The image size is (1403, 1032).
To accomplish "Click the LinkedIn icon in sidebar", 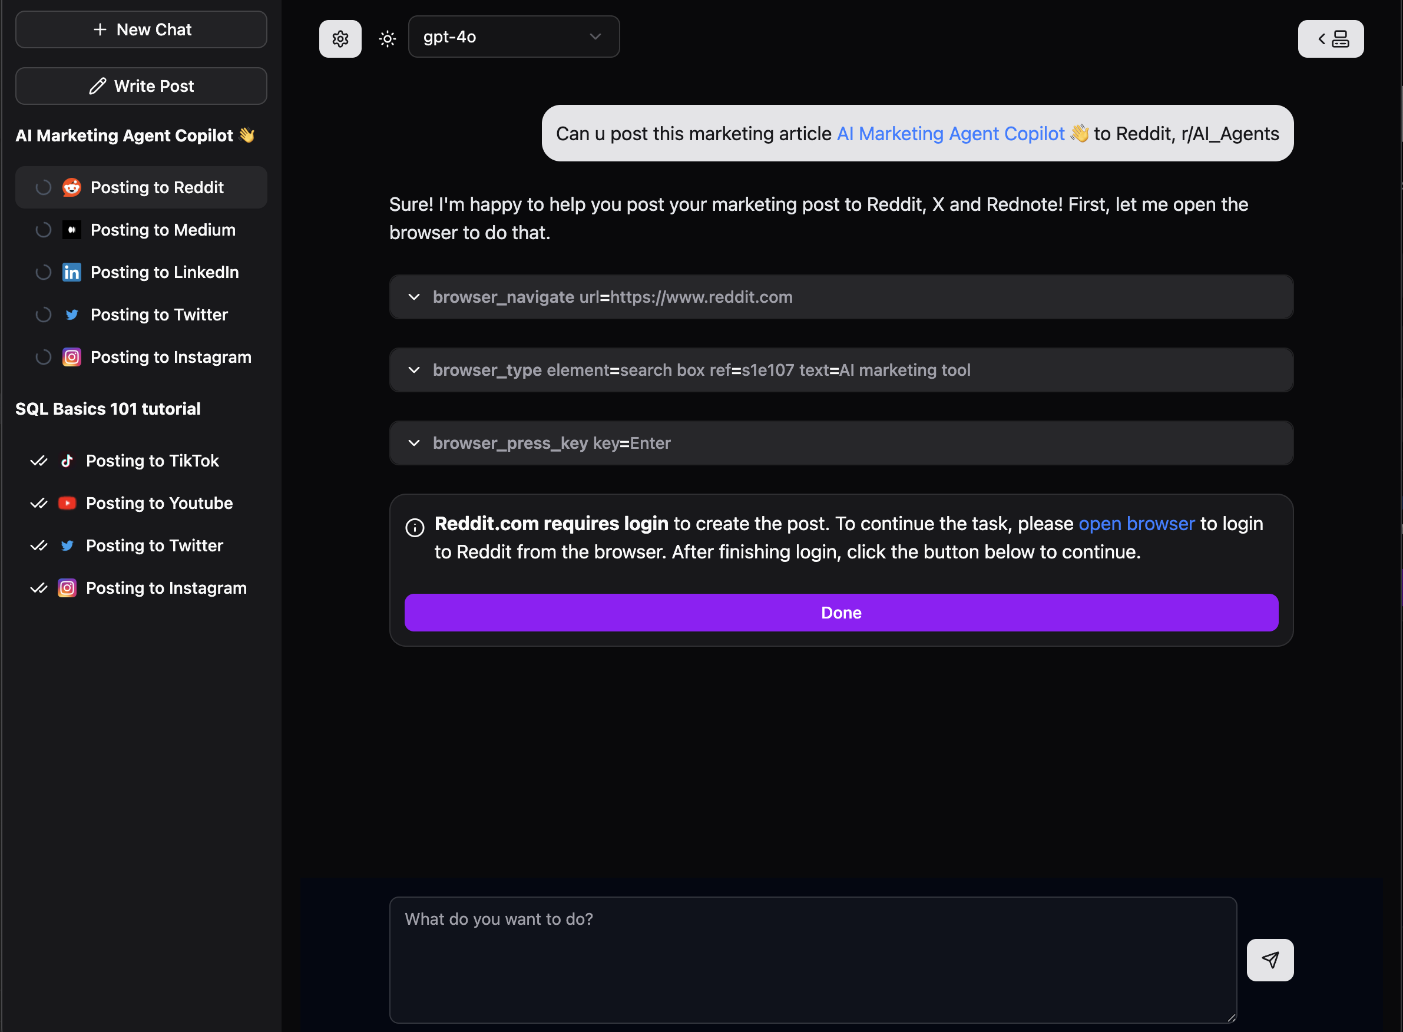I will click(72, 272).
